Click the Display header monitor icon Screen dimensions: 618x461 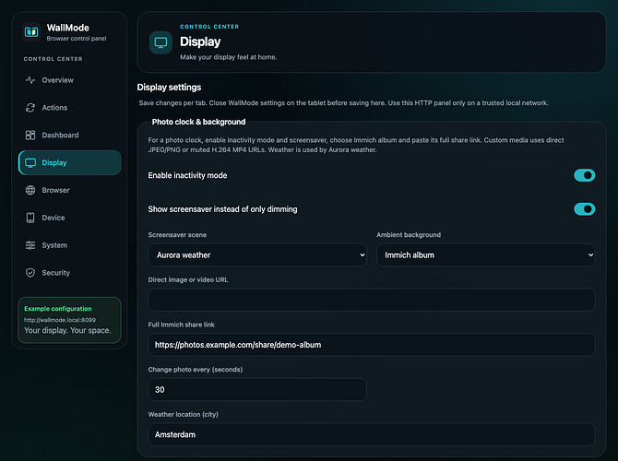160,42
